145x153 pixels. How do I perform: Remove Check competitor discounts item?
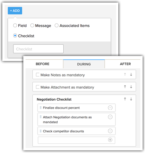[x=110, y=131]
